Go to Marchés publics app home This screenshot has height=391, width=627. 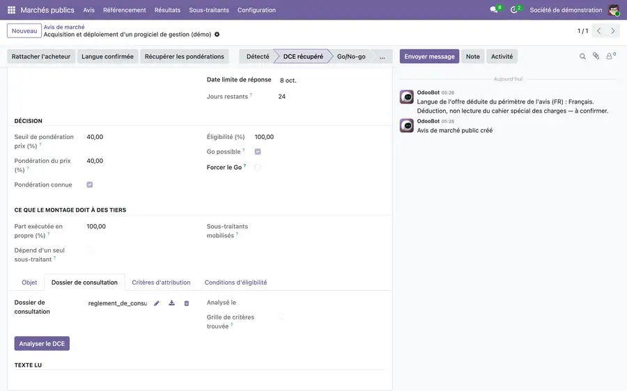click(47, 10)
